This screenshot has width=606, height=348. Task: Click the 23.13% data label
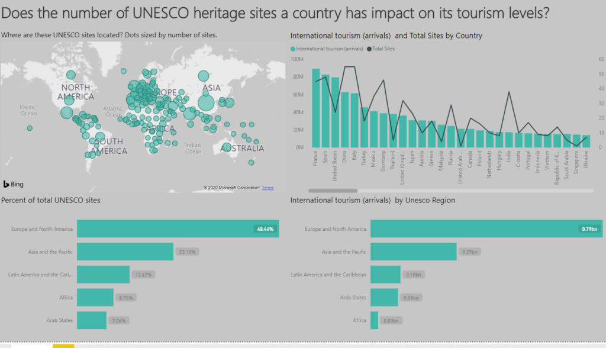(x=187, y=252)
